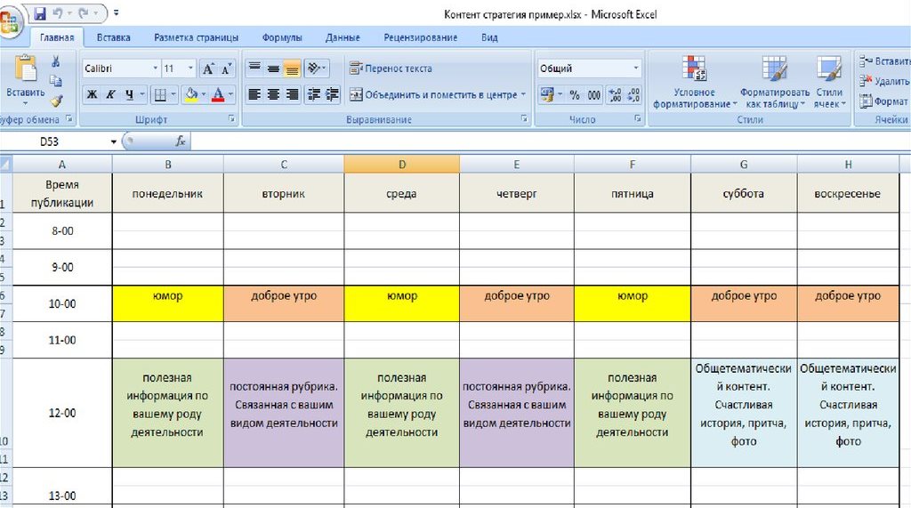The image size is (911, 508).
Task: Apply cell borders icon
Action: point(160,94)
